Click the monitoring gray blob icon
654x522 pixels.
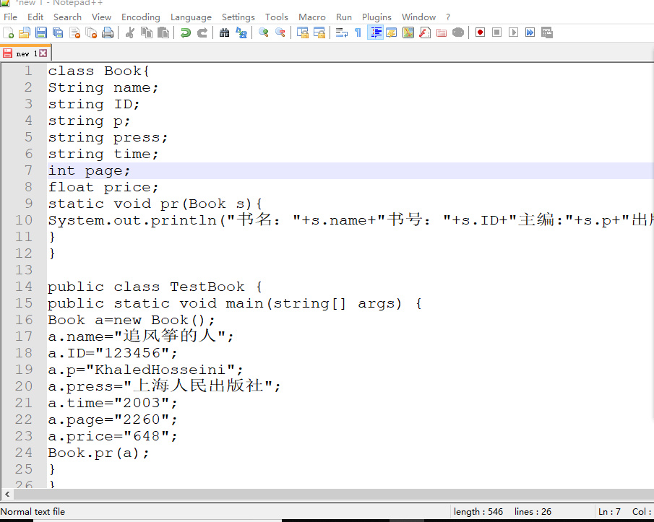[458, 32]
